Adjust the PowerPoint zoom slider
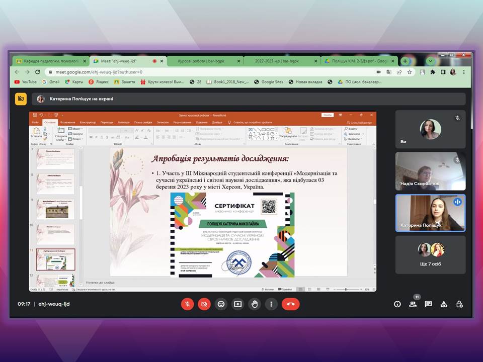Screen dimensions: 483x362 click(347, 290)
